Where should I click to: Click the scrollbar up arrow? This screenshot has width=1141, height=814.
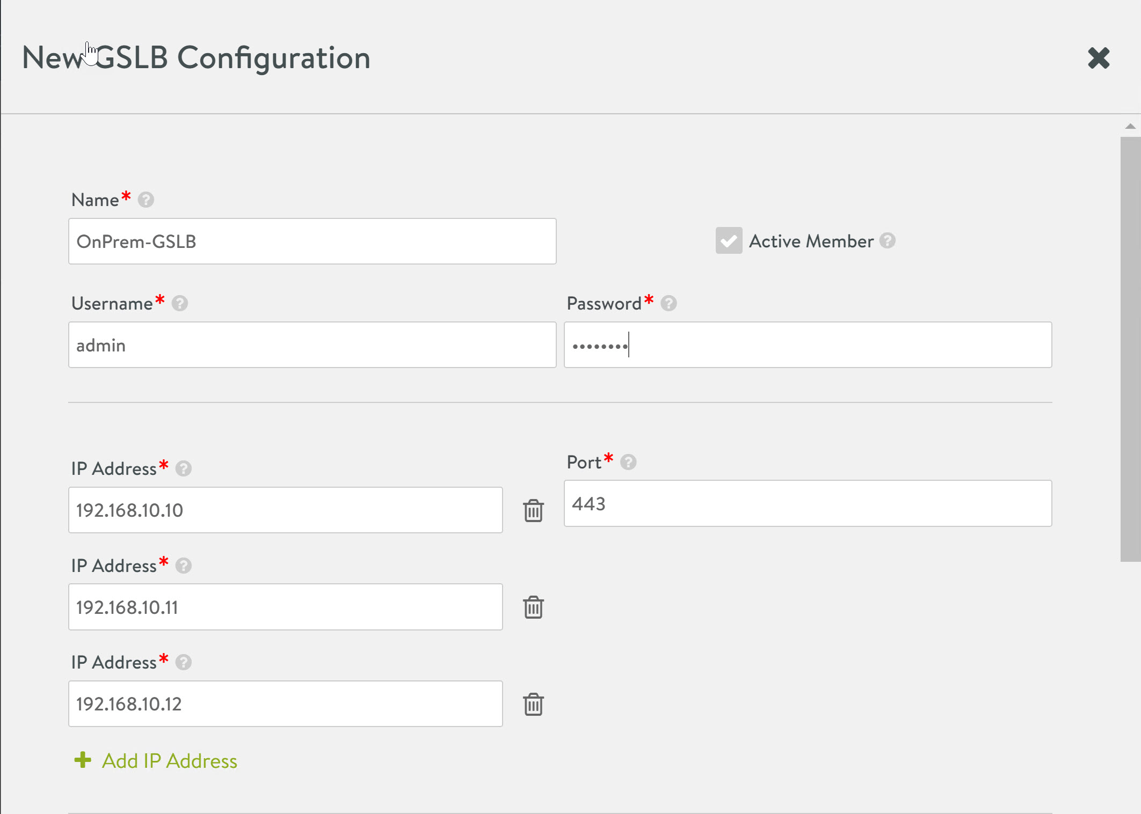1130,127
